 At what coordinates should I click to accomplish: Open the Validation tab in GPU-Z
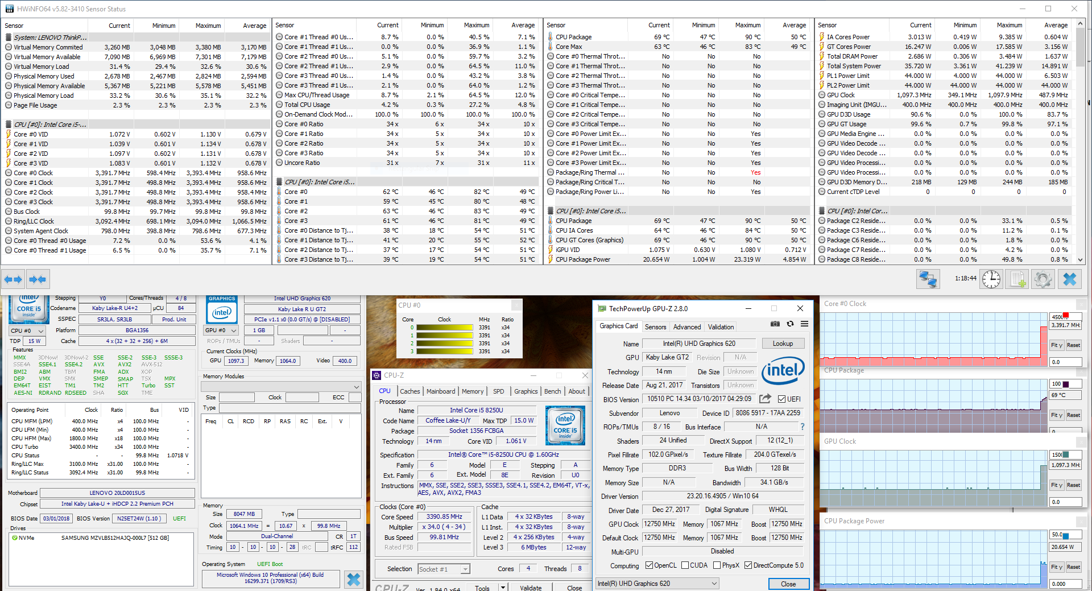pyautogui.click(x=721, y=327)
